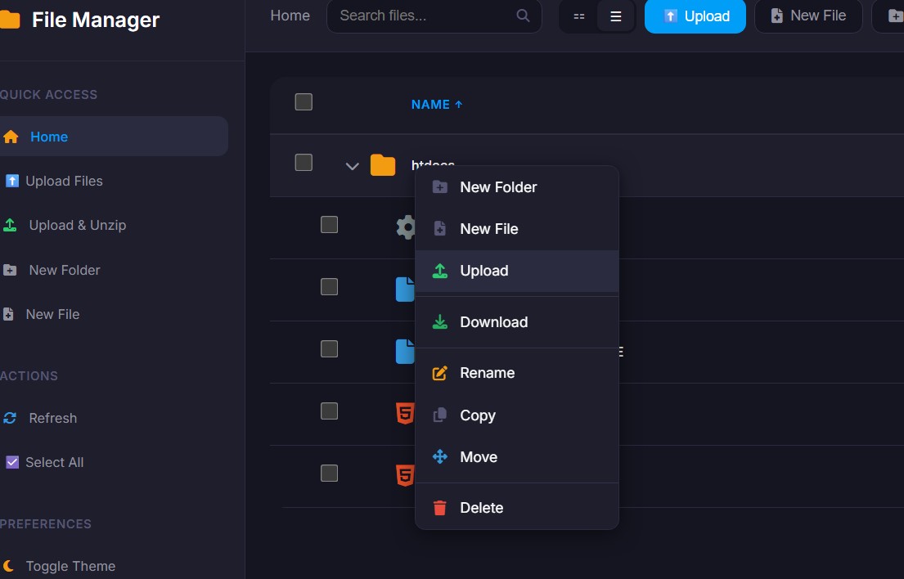Screen dimensions: 904x579
Task: Click the red Delete trash icon
Action: pyautogui.click(x=440, y=508)
